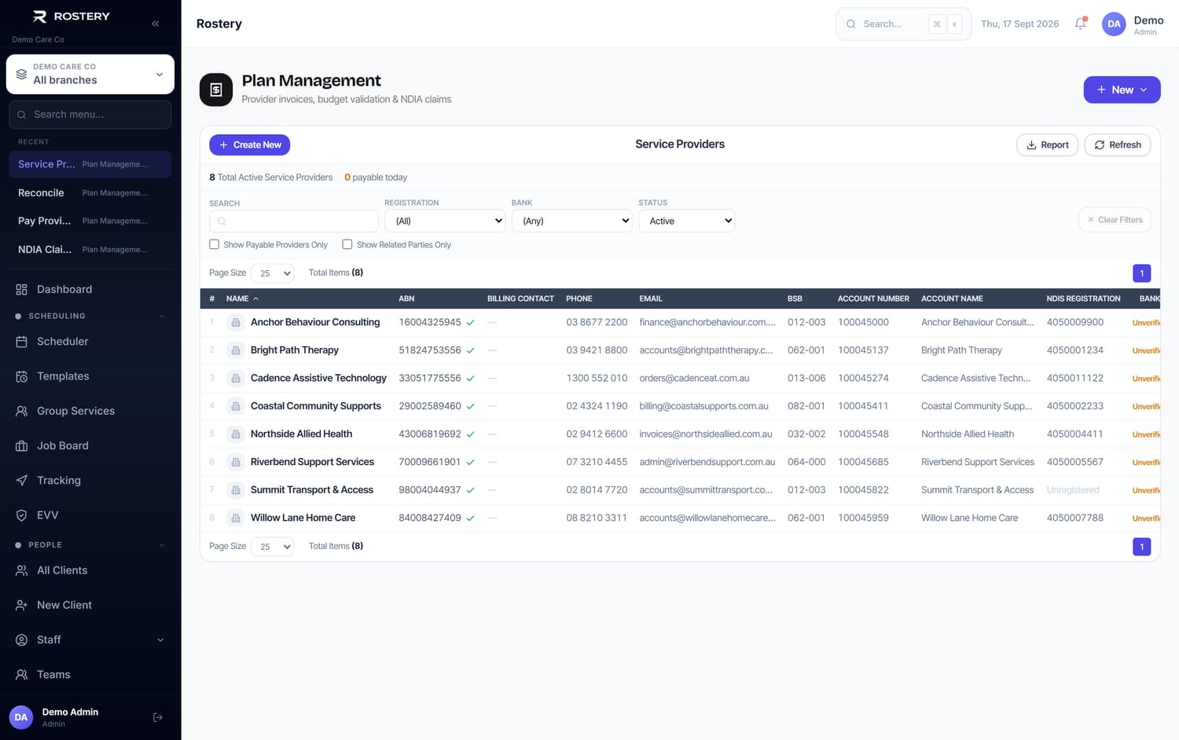Expand the Staff submenu chevron
This screenshot has height=740, width=1179.
(160, 640)
